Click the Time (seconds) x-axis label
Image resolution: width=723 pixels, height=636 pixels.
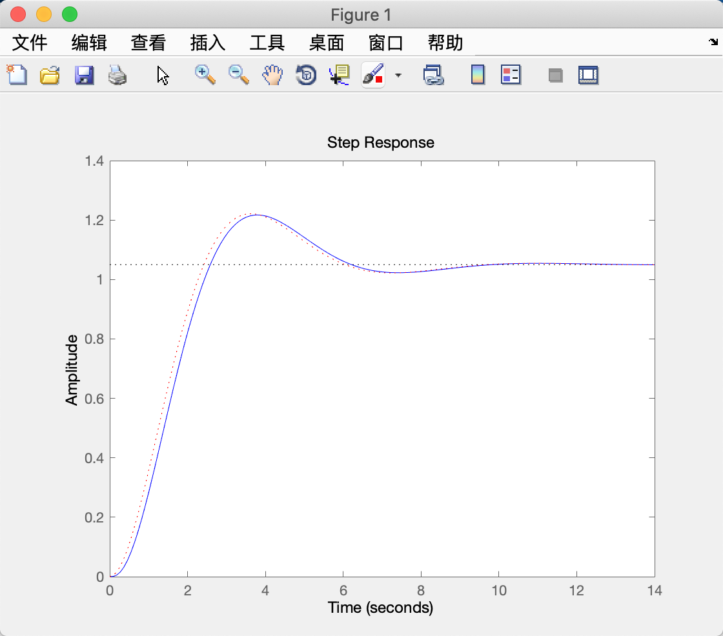pyautogui.click(x=380, y=608)
